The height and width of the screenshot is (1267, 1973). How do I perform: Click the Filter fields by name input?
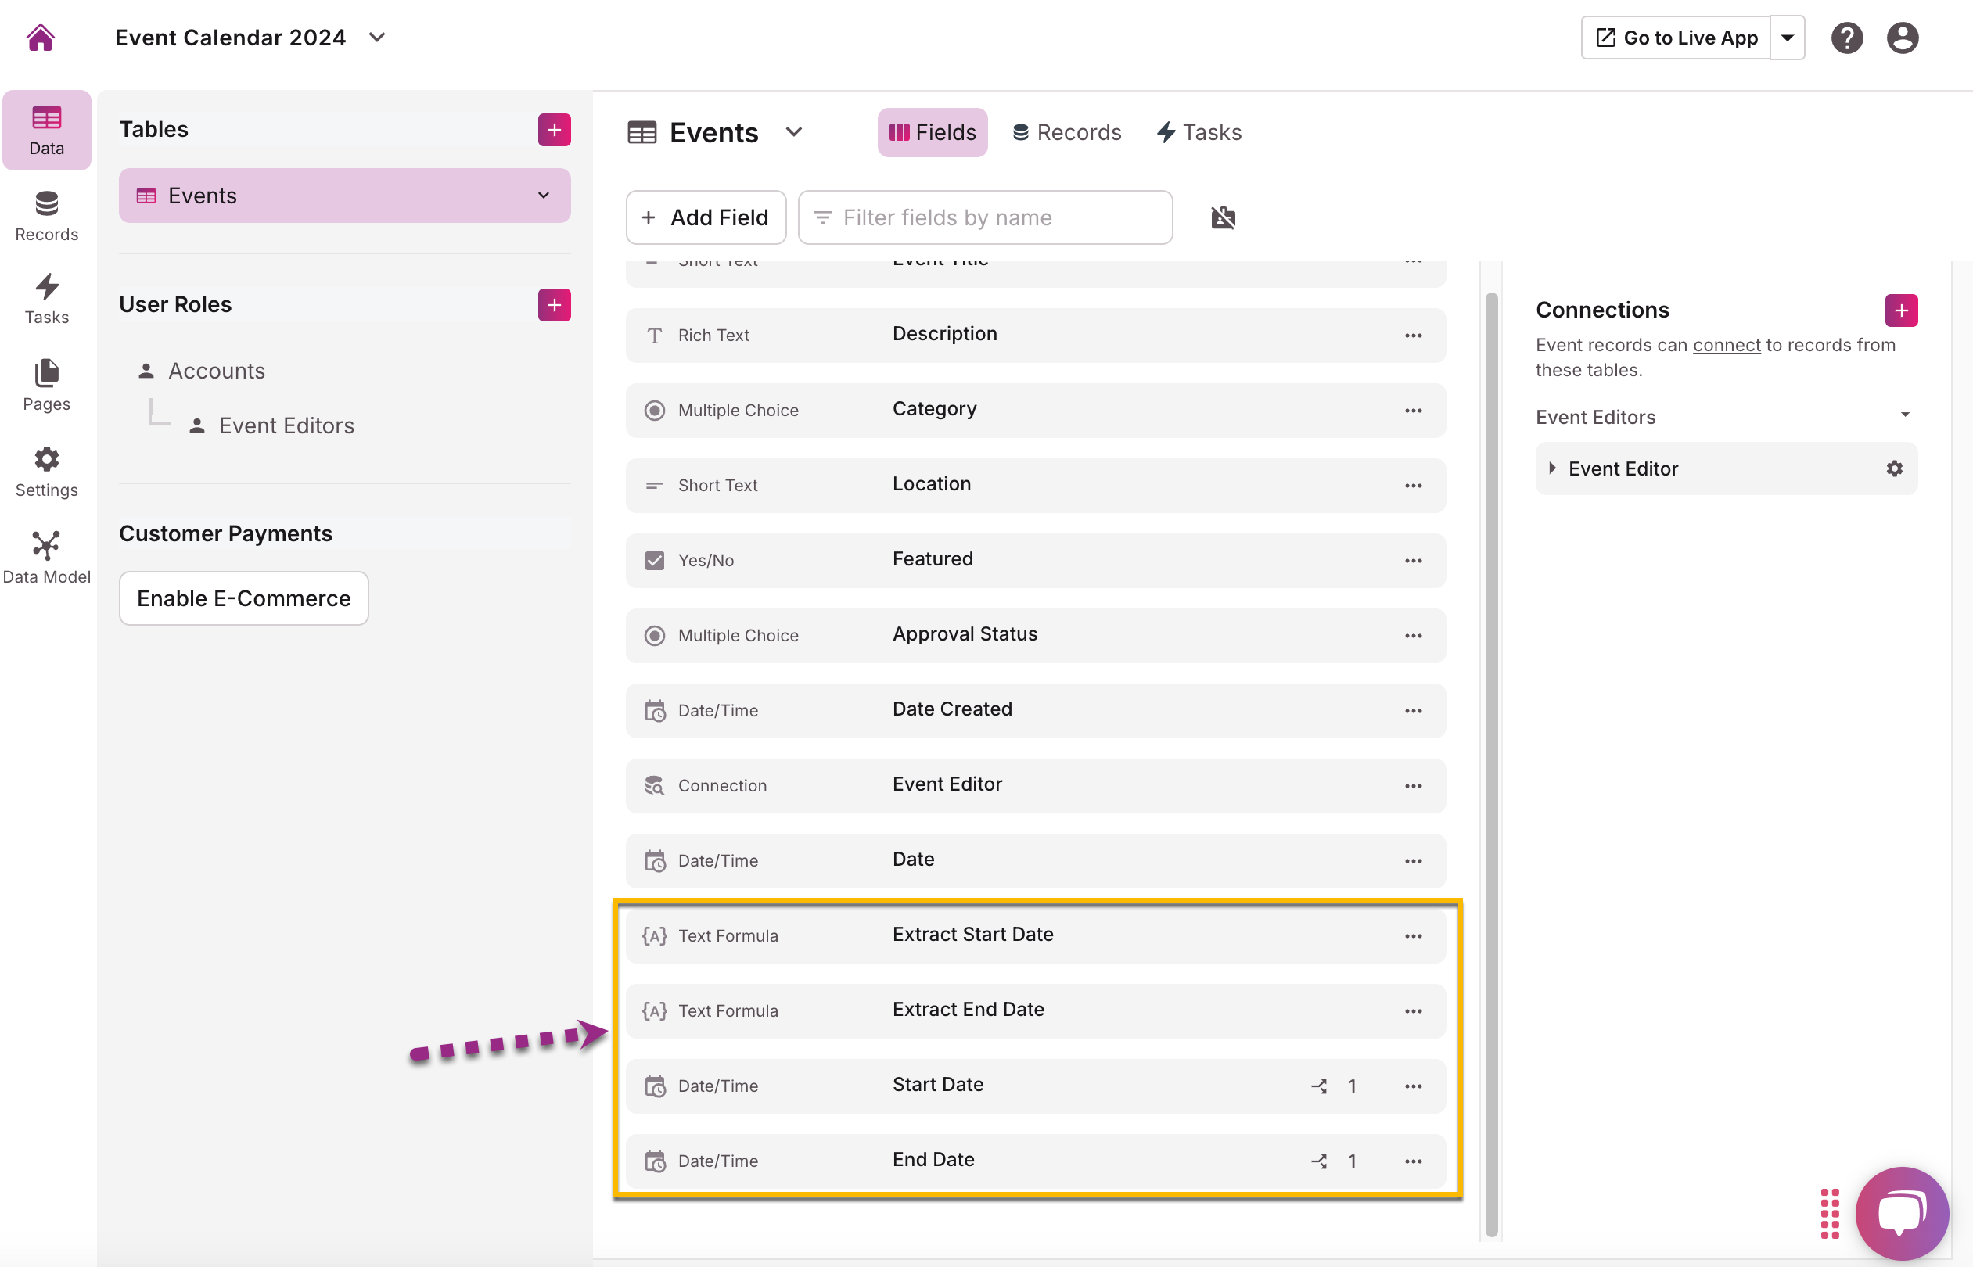(985, 217)
